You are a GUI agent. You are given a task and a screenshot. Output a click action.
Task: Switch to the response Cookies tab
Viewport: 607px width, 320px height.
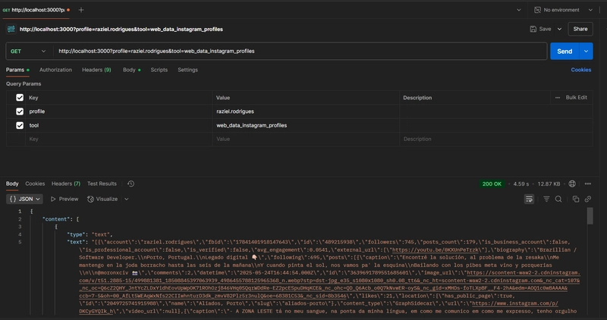pos(35,184)
